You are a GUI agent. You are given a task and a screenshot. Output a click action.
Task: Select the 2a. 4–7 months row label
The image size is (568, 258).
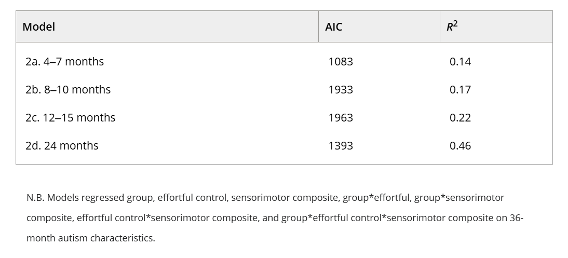point(64,62)
